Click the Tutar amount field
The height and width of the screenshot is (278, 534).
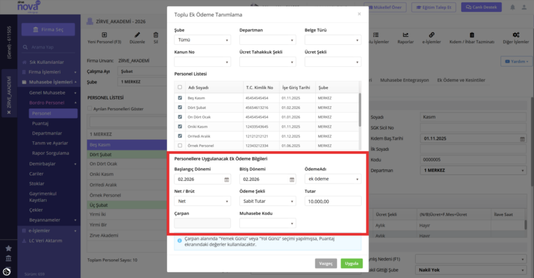333,201
